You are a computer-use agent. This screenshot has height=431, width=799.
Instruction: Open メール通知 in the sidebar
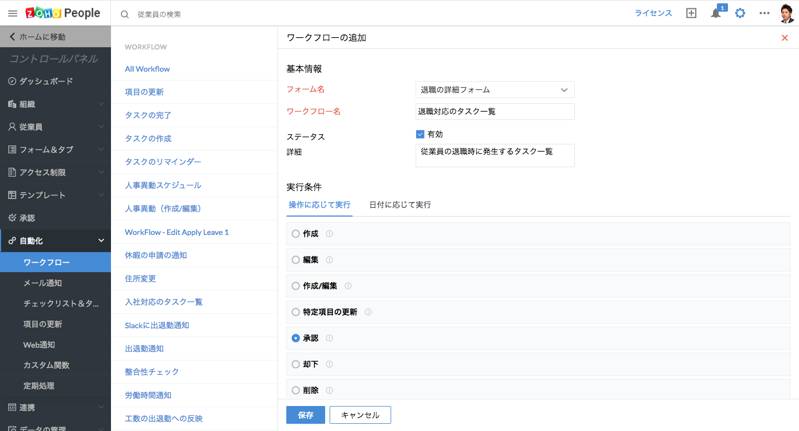[x=43, y=283]
